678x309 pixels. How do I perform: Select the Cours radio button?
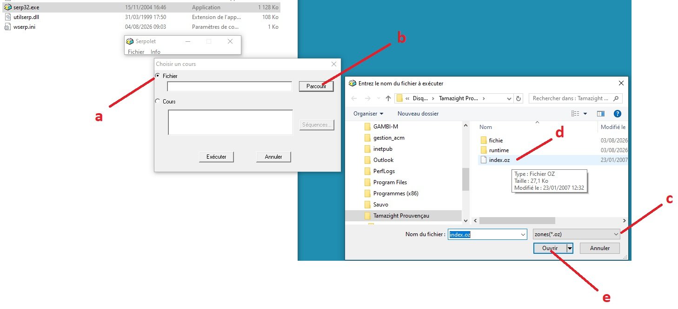158,101
